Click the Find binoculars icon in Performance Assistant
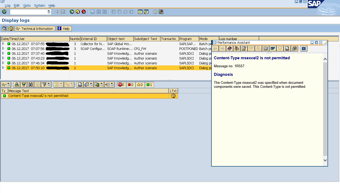Screen dimensions: 340x193 pos(294,48)
